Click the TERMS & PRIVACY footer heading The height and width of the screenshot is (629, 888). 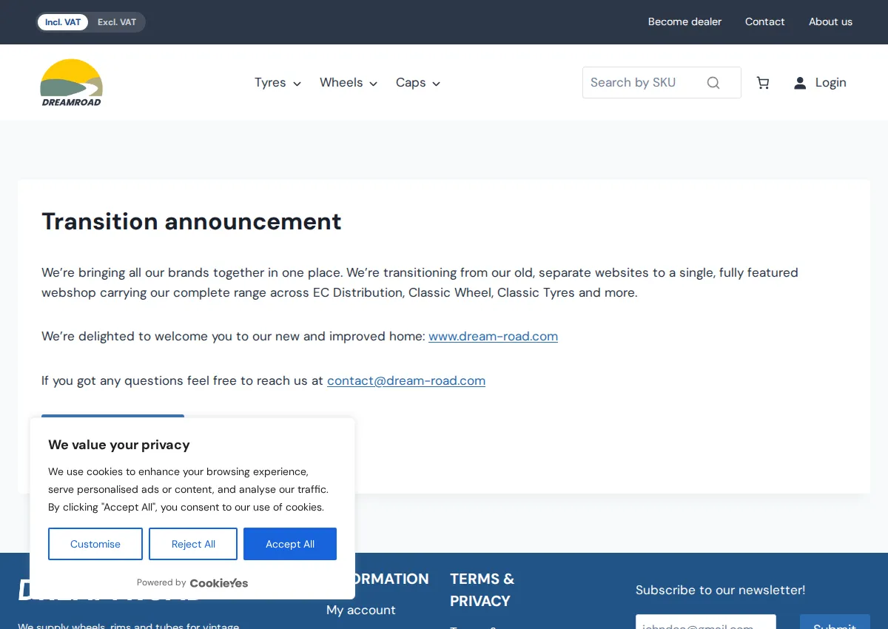pos(482,590)
